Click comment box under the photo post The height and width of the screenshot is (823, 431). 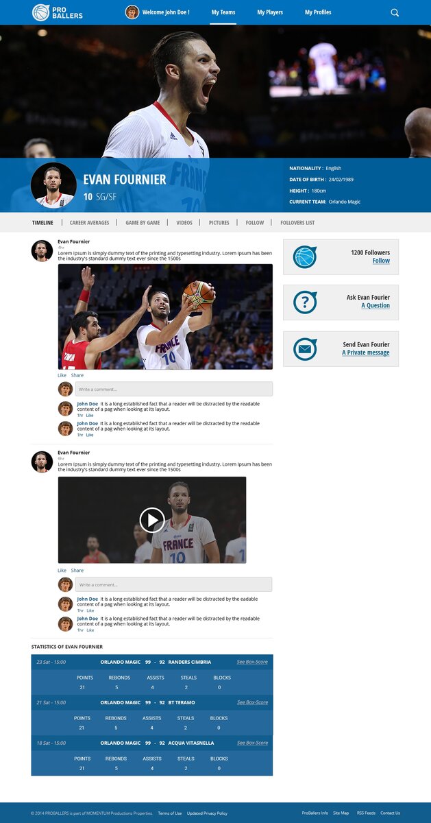[174, 389]
